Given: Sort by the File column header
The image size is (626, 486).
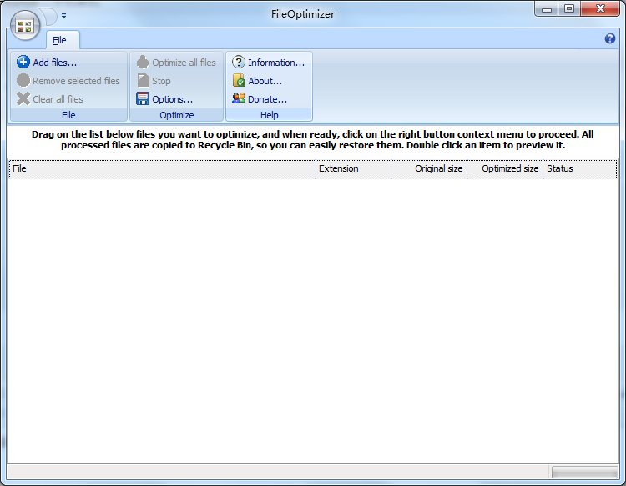Looking at the screenshot, I should click(x=162, y=168).
